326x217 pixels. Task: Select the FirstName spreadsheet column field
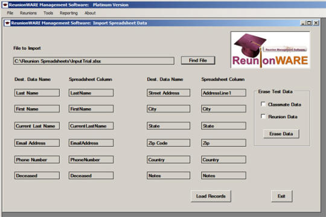tap(91, 109)
